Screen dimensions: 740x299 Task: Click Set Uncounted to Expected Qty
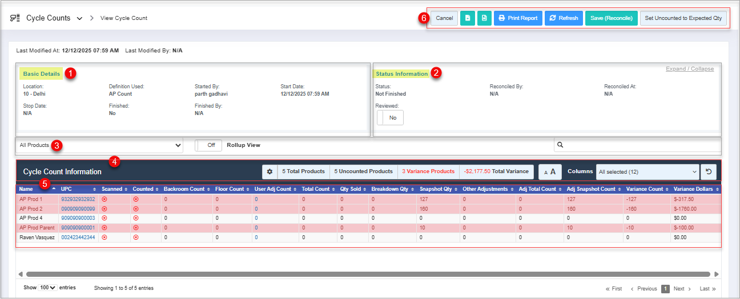(683, 18)
